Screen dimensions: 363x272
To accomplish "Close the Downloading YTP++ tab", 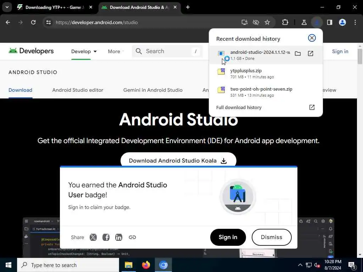I will [91, 7].
